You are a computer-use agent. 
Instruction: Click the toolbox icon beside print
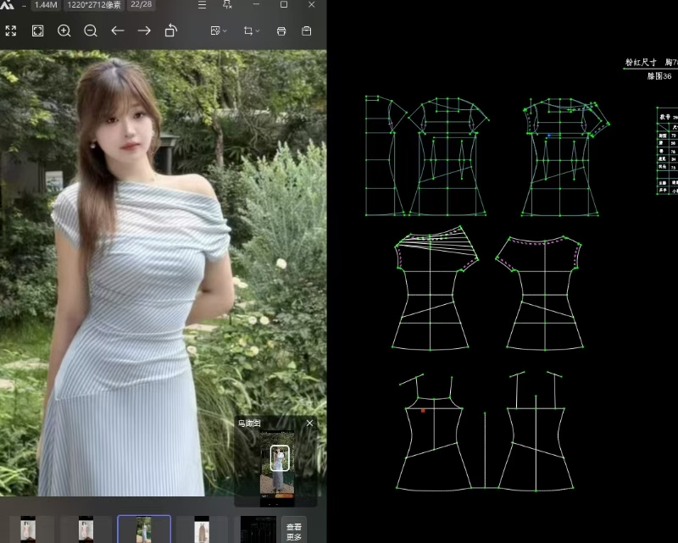point(307,30)
